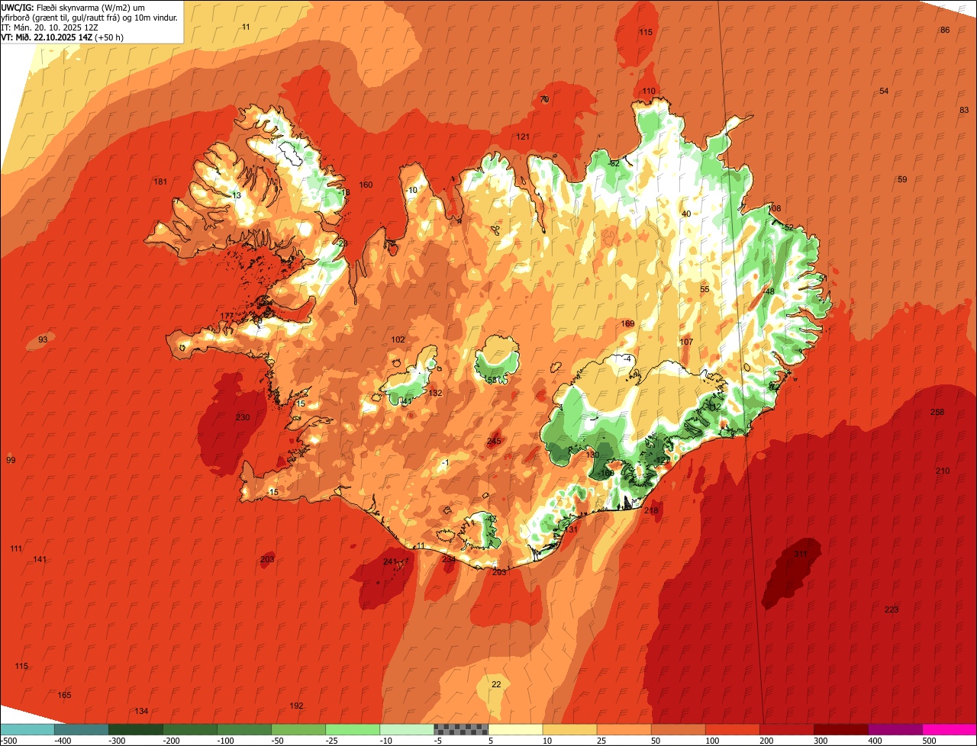
Task: Click the map value 40
Action: (686, 214)
